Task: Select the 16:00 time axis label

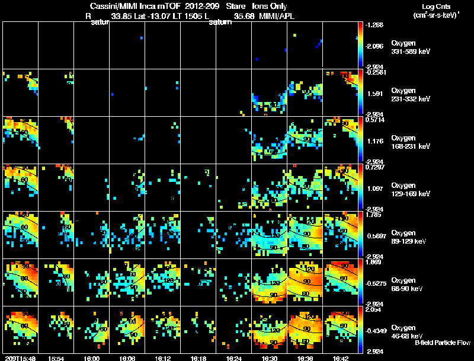Action: pos(92,359)
